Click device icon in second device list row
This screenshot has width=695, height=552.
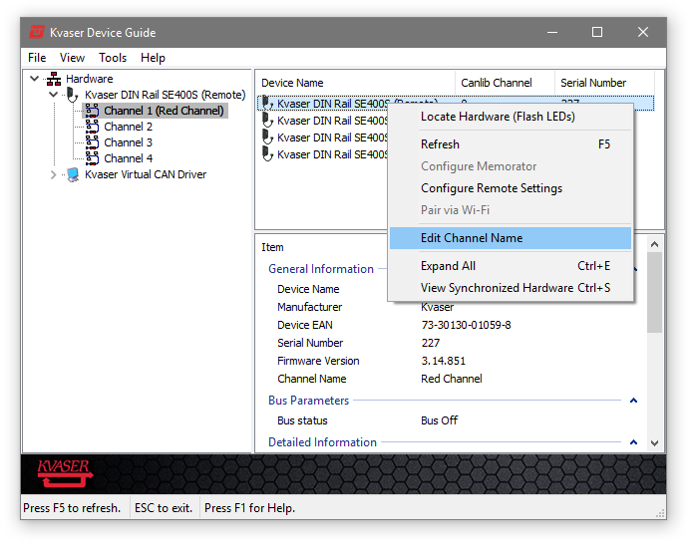click(267, 120)
